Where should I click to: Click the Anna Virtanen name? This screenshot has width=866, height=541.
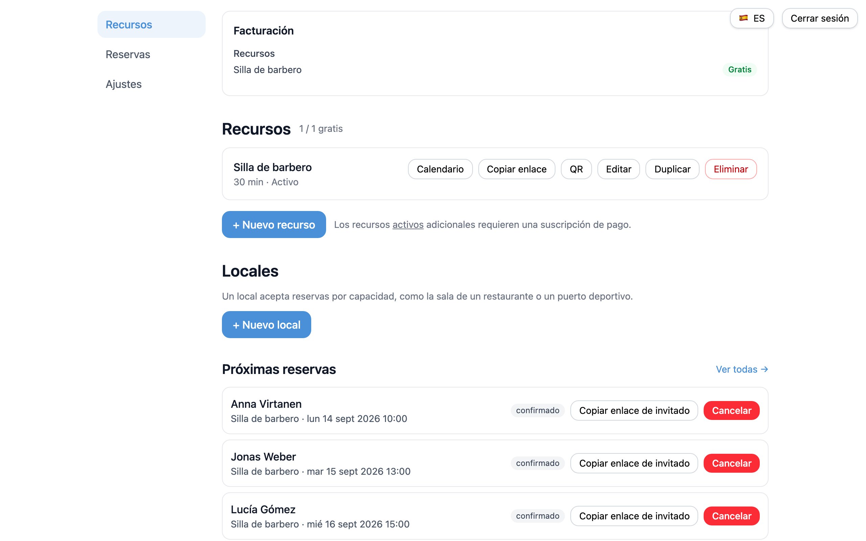point(266,404)
